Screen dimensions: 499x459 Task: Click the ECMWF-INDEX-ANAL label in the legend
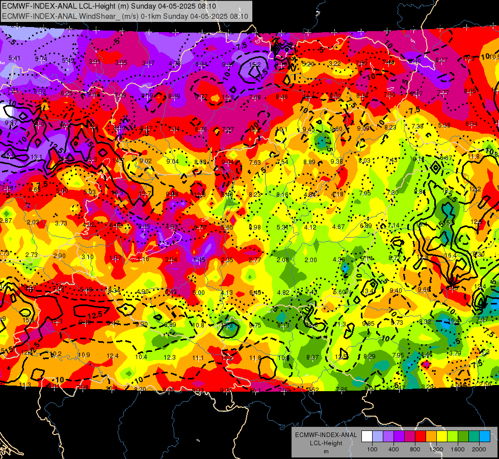(x=326, y=435)
